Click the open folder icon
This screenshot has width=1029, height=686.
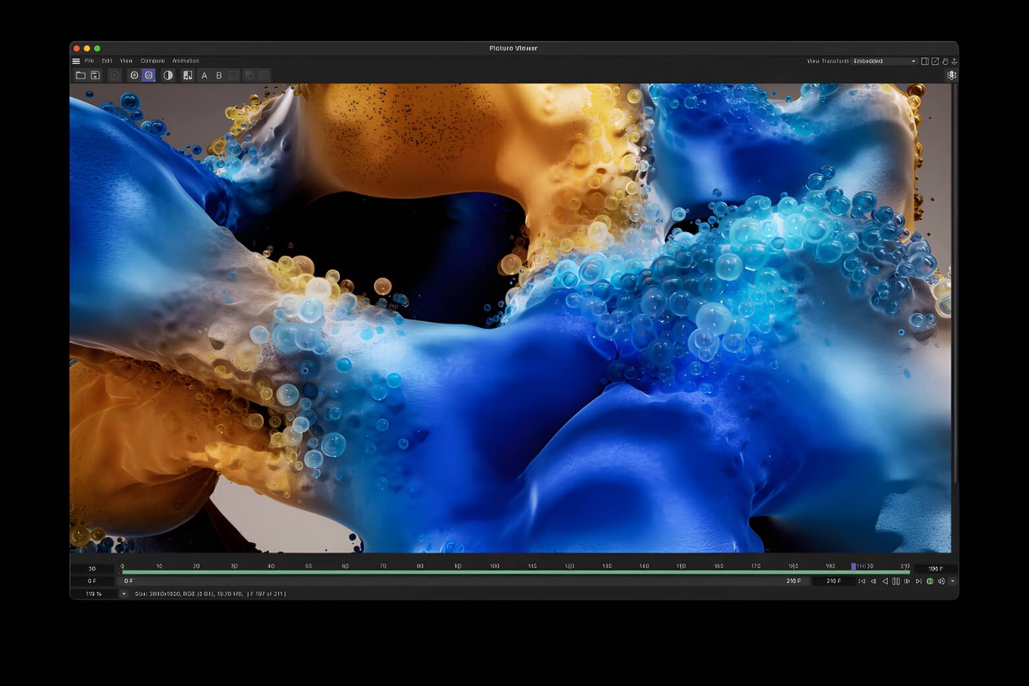[80, 76]
